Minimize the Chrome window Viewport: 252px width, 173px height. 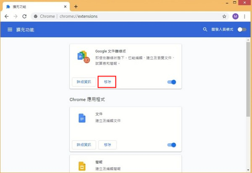(x=227, y=3)
